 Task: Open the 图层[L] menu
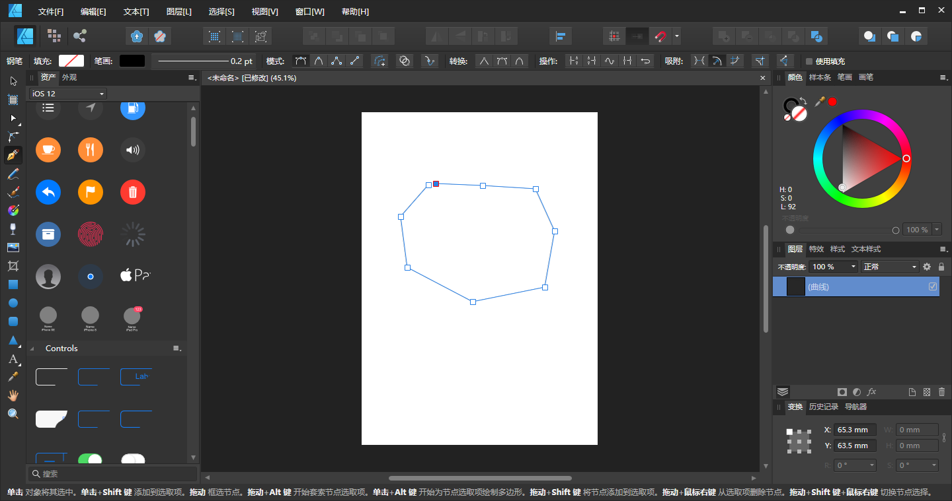coord(178,12)
